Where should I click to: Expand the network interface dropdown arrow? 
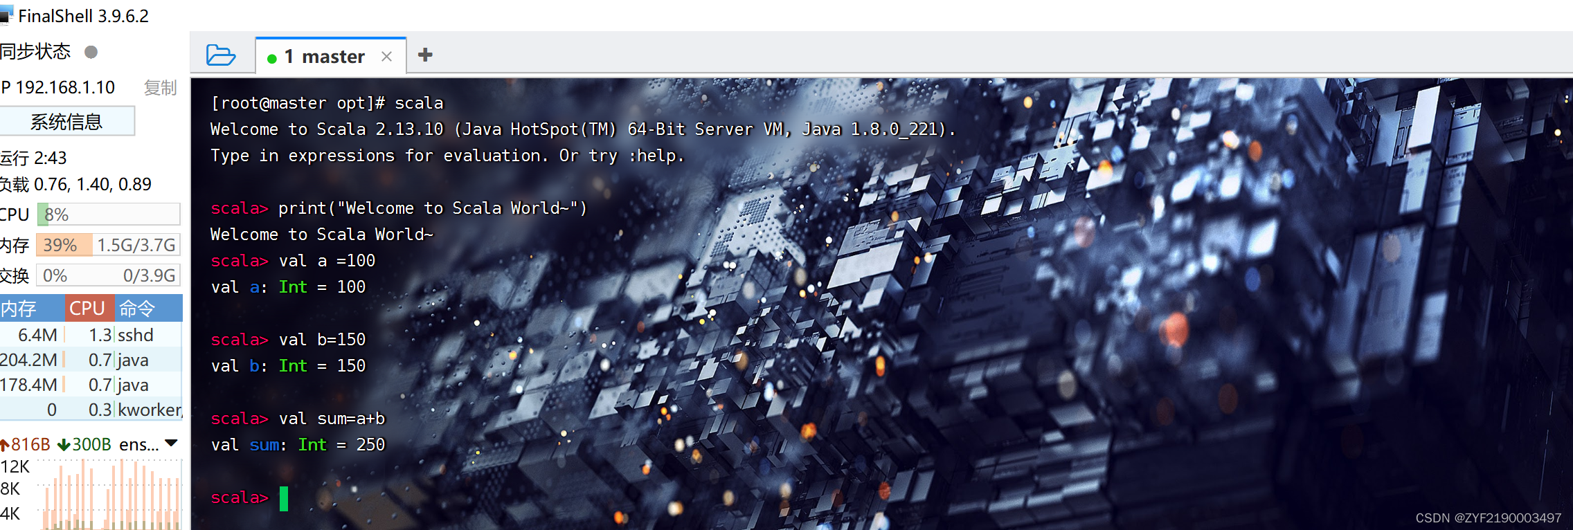172,444
